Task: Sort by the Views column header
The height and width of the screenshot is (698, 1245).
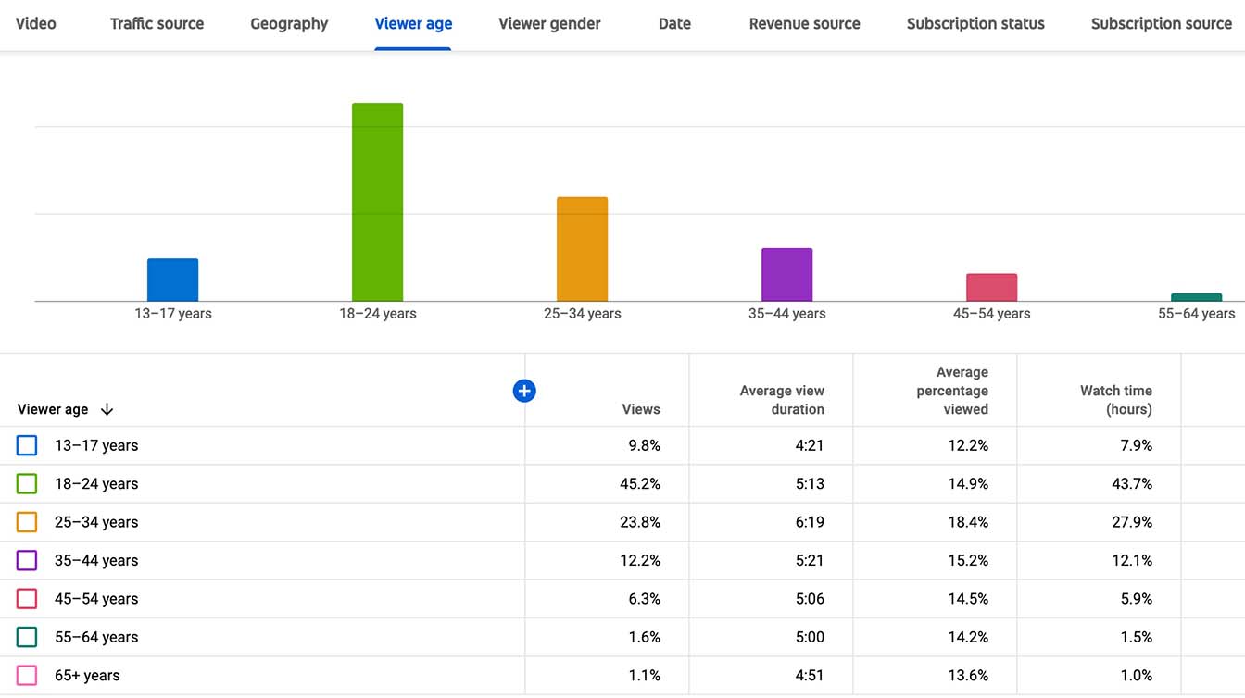Action: pyautogui.click(x=641, y=409)
